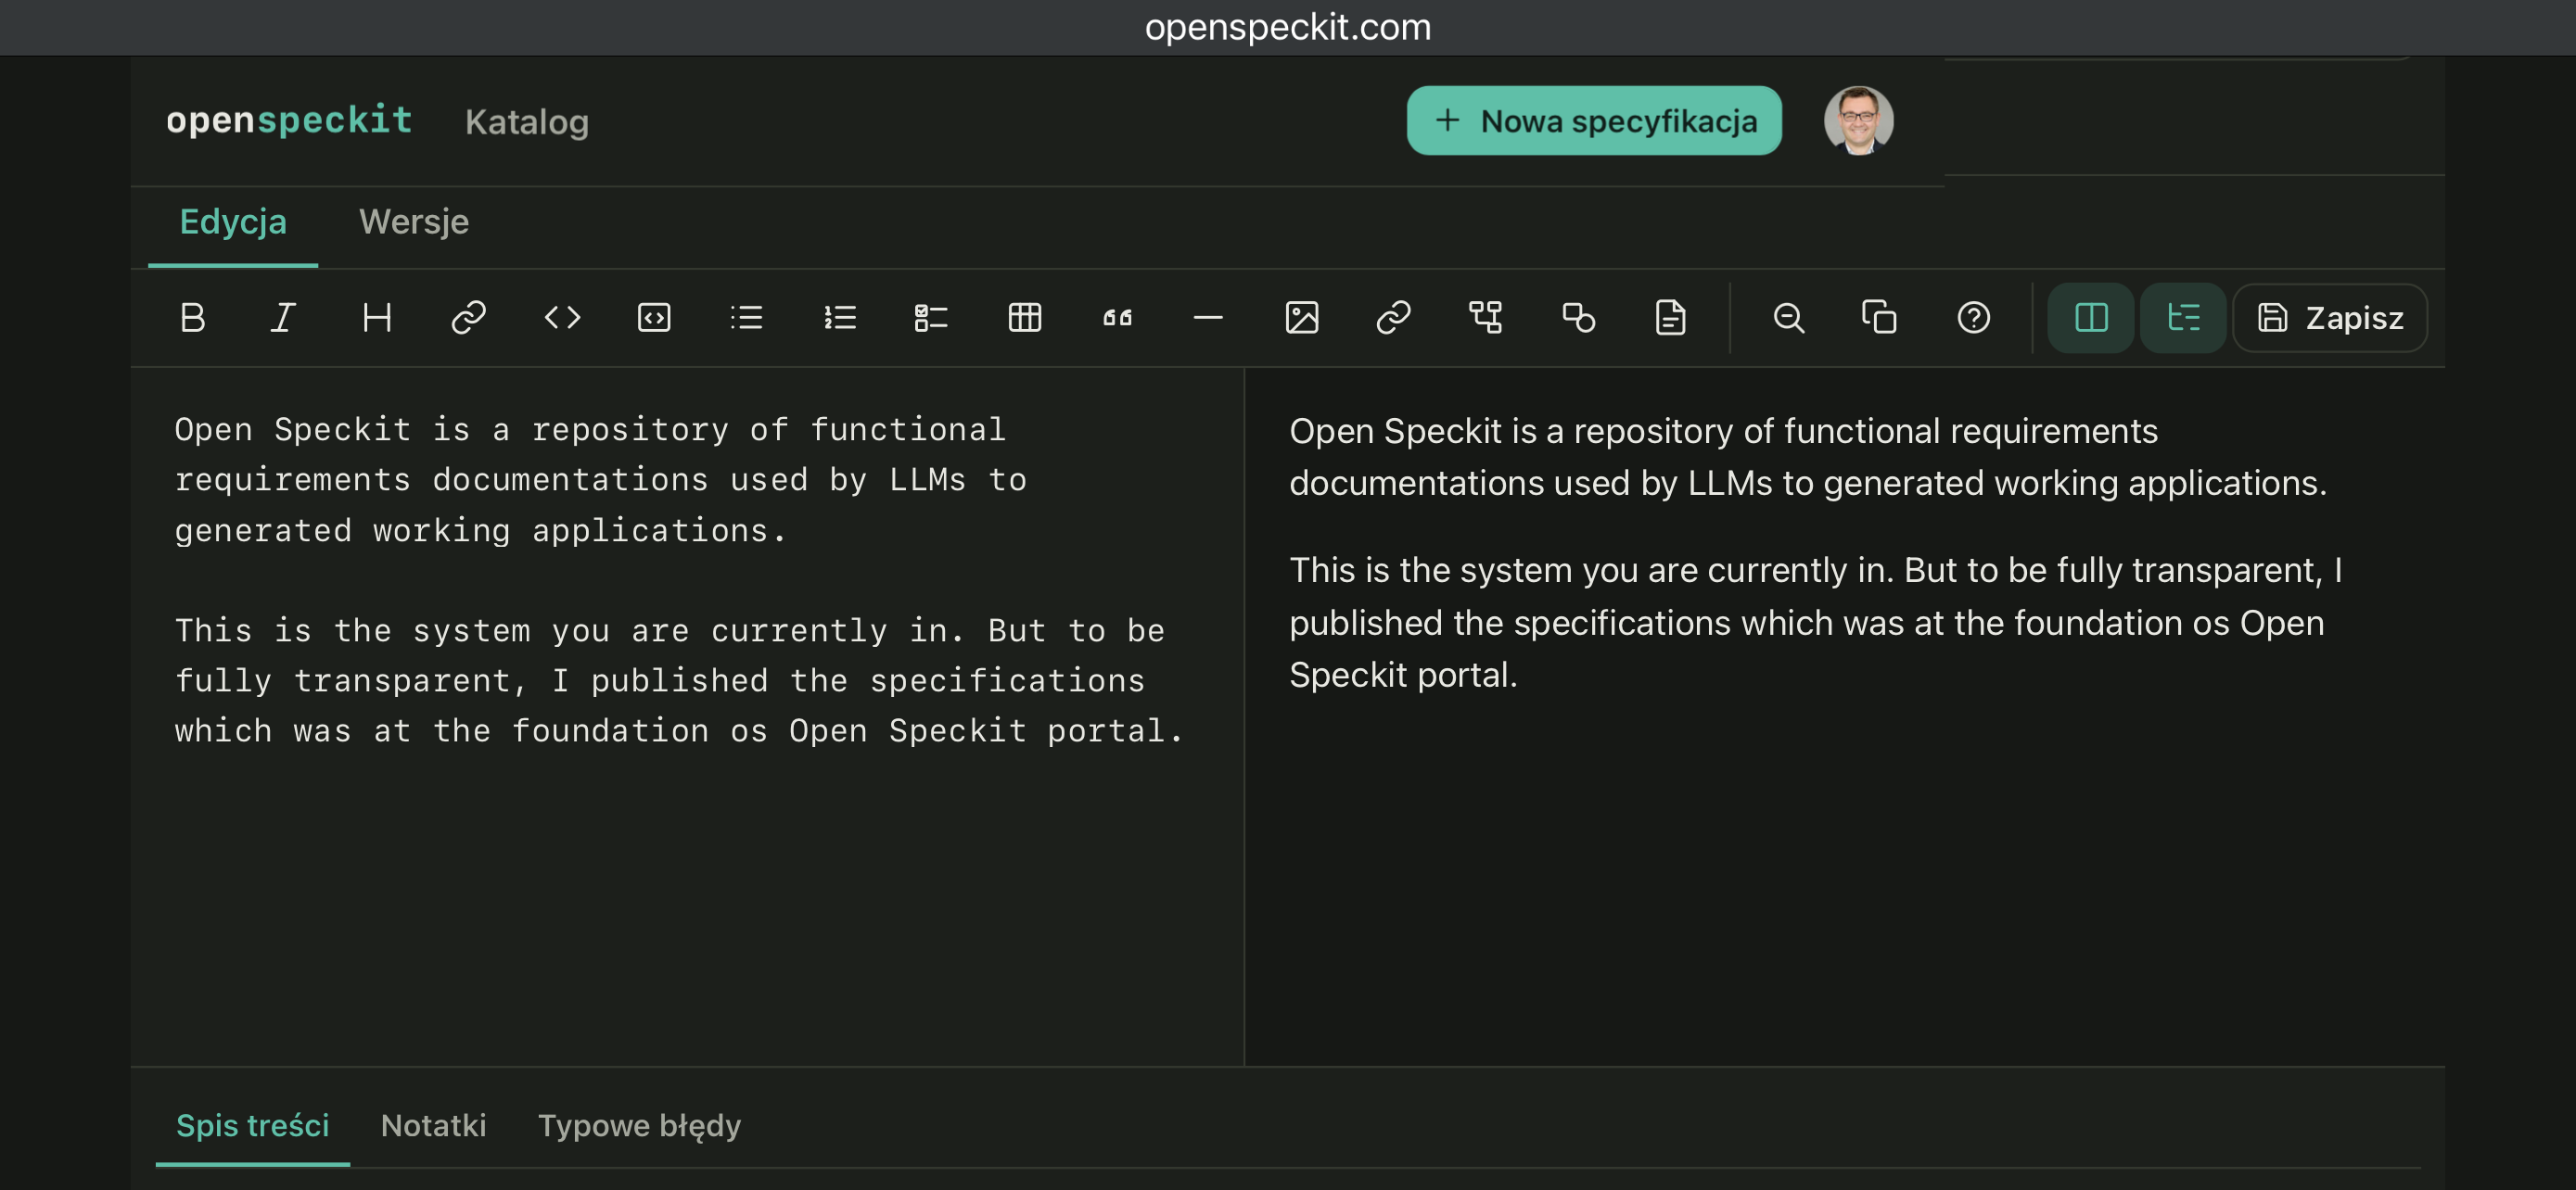Image resolution: width=2576 pixels, height=1190 pixels.
Task: Insert a bulleted list
Action: [x=747, y=318]
